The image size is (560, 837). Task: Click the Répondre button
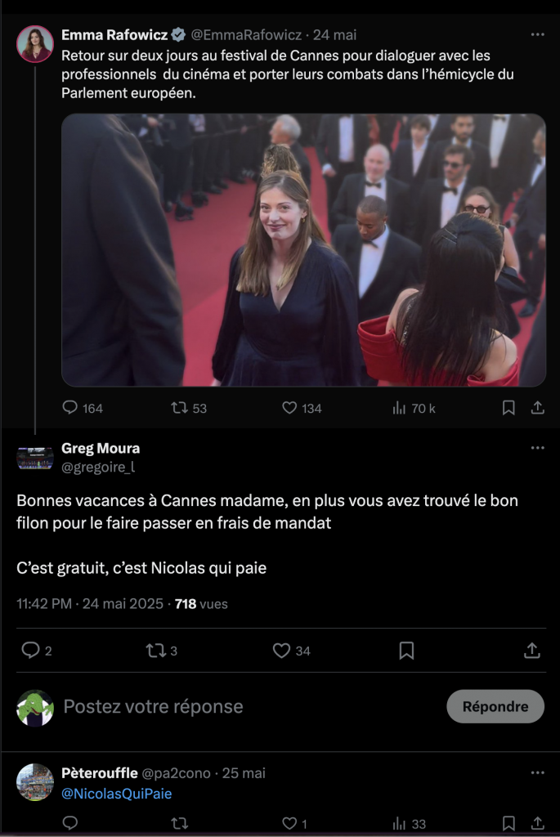495,706
